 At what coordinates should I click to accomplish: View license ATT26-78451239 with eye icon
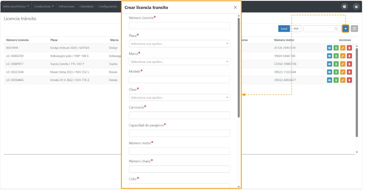330,48
